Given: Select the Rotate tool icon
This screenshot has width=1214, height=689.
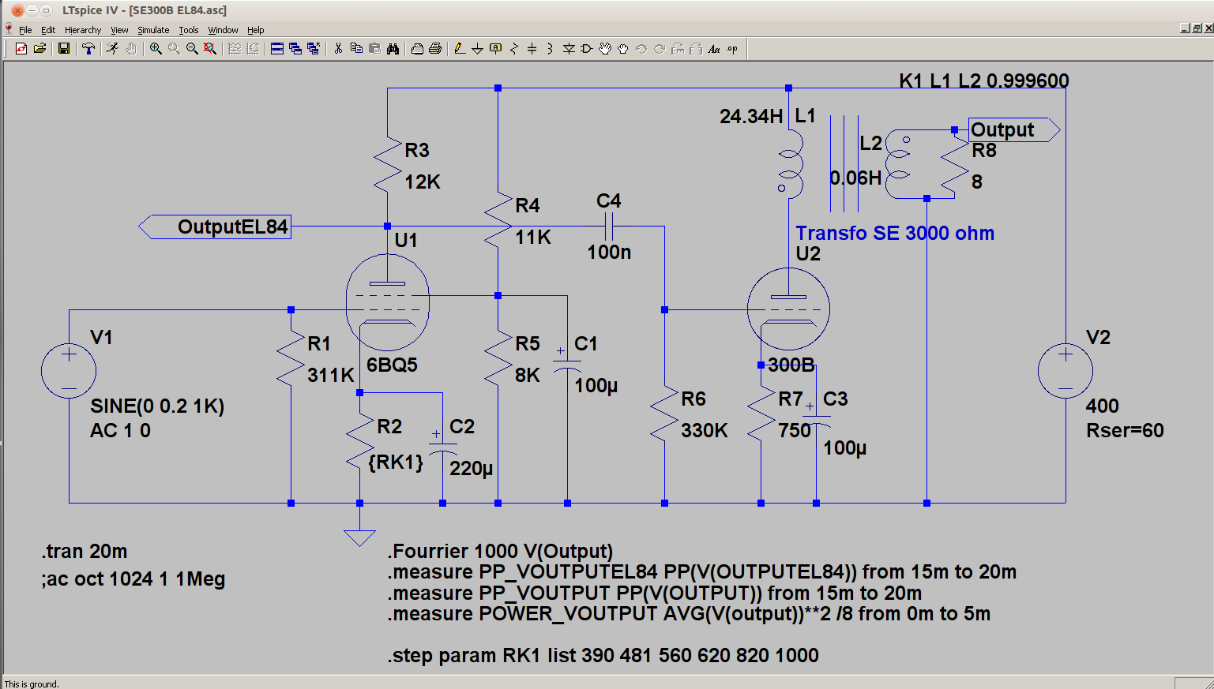Looking at the screenshot, I should point(678,49).
